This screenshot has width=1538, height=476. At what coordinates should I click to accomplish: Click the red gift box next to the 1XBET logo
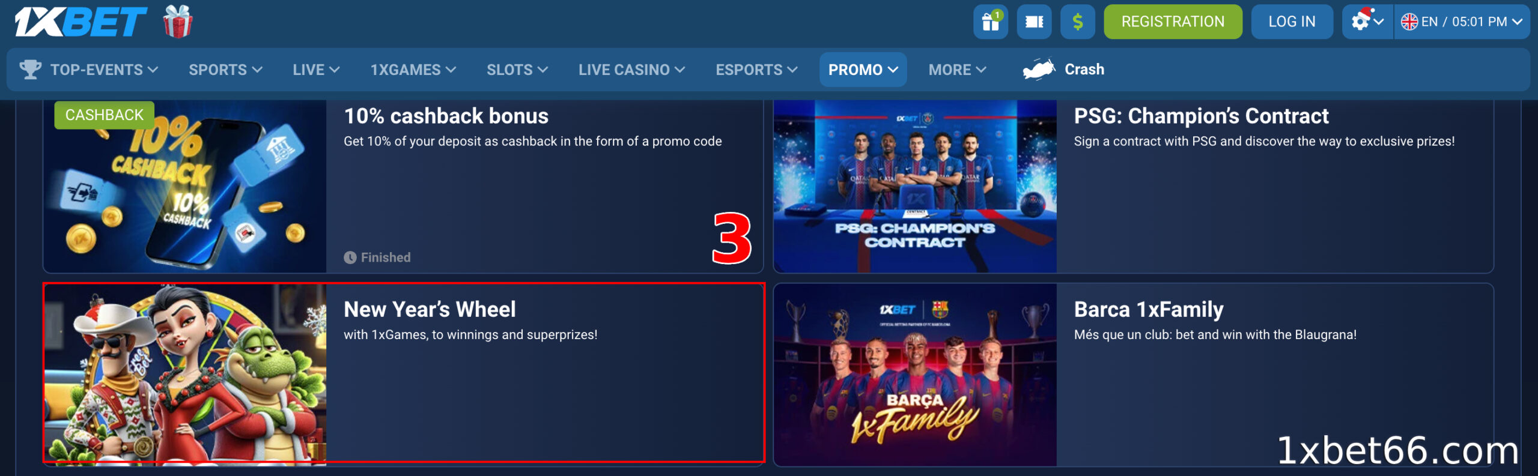click(178, 22)
